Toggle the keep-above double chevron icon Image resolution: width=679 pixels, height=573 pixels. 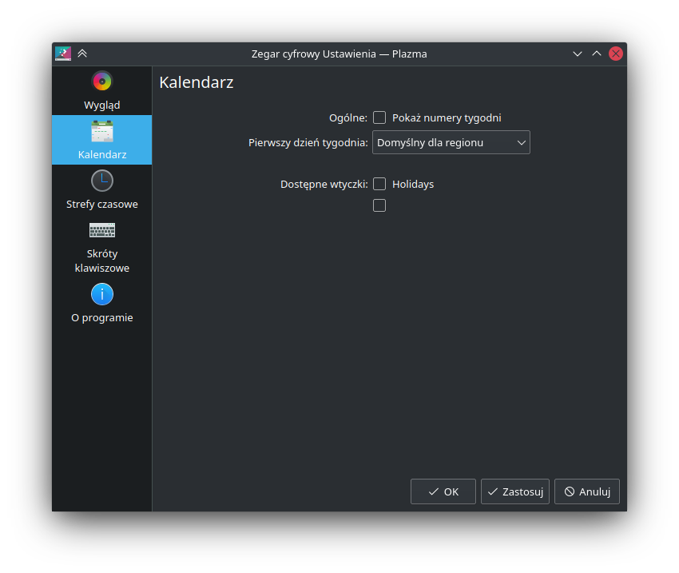(82, 54)
